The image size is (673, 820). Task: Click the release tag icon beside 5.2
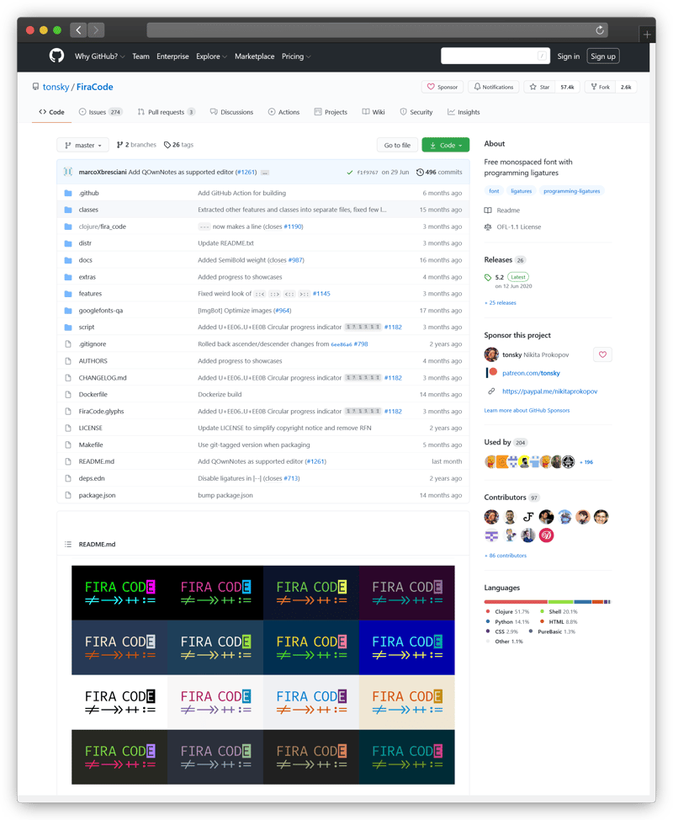[x=488, y=277]
